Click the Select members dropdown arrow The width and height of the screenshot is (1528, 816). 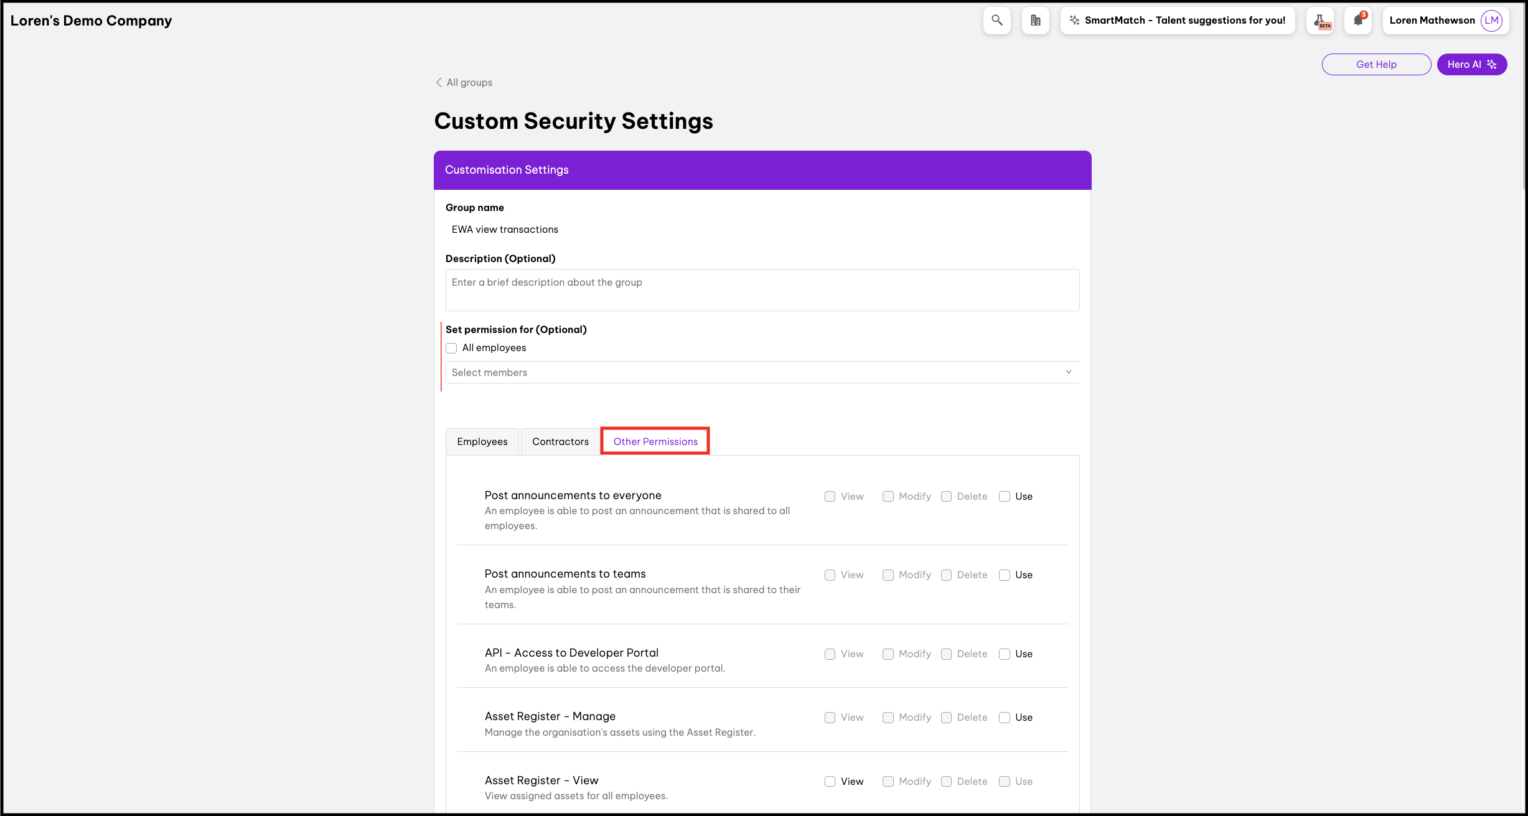pyautogui.click(x=1068, y=372)
